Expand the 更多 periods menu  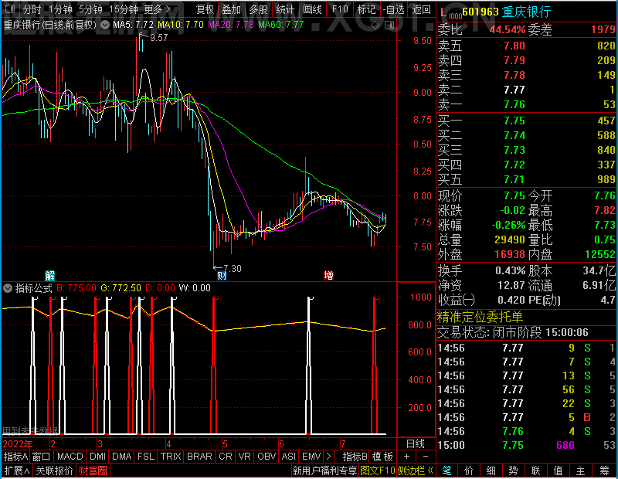[x=157, y=9]
